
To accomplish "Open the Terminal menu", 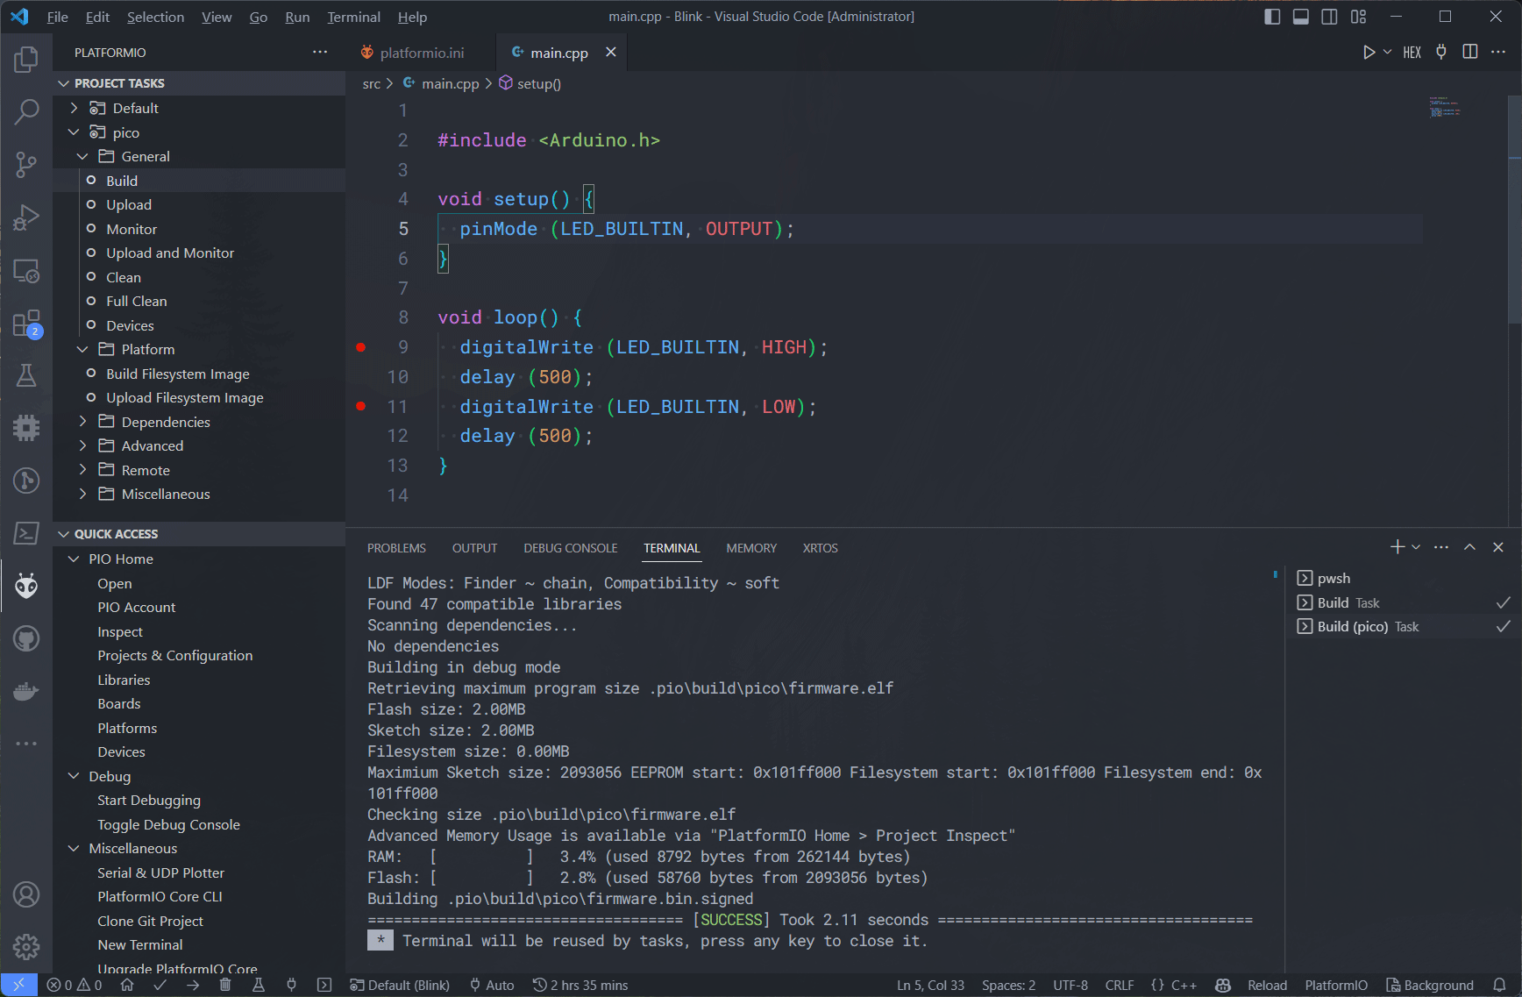I will [353, 17].
